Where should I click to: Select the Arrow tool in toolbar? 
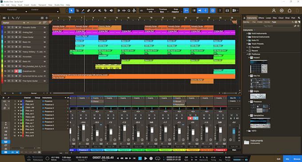click(x=72, y=11)
